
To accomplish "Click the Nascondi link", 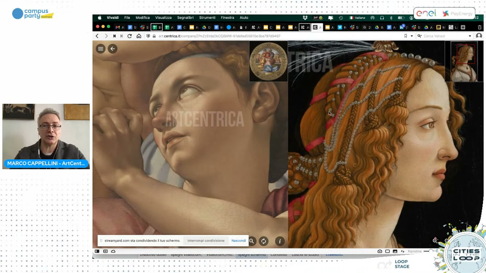I will point(239,241).
